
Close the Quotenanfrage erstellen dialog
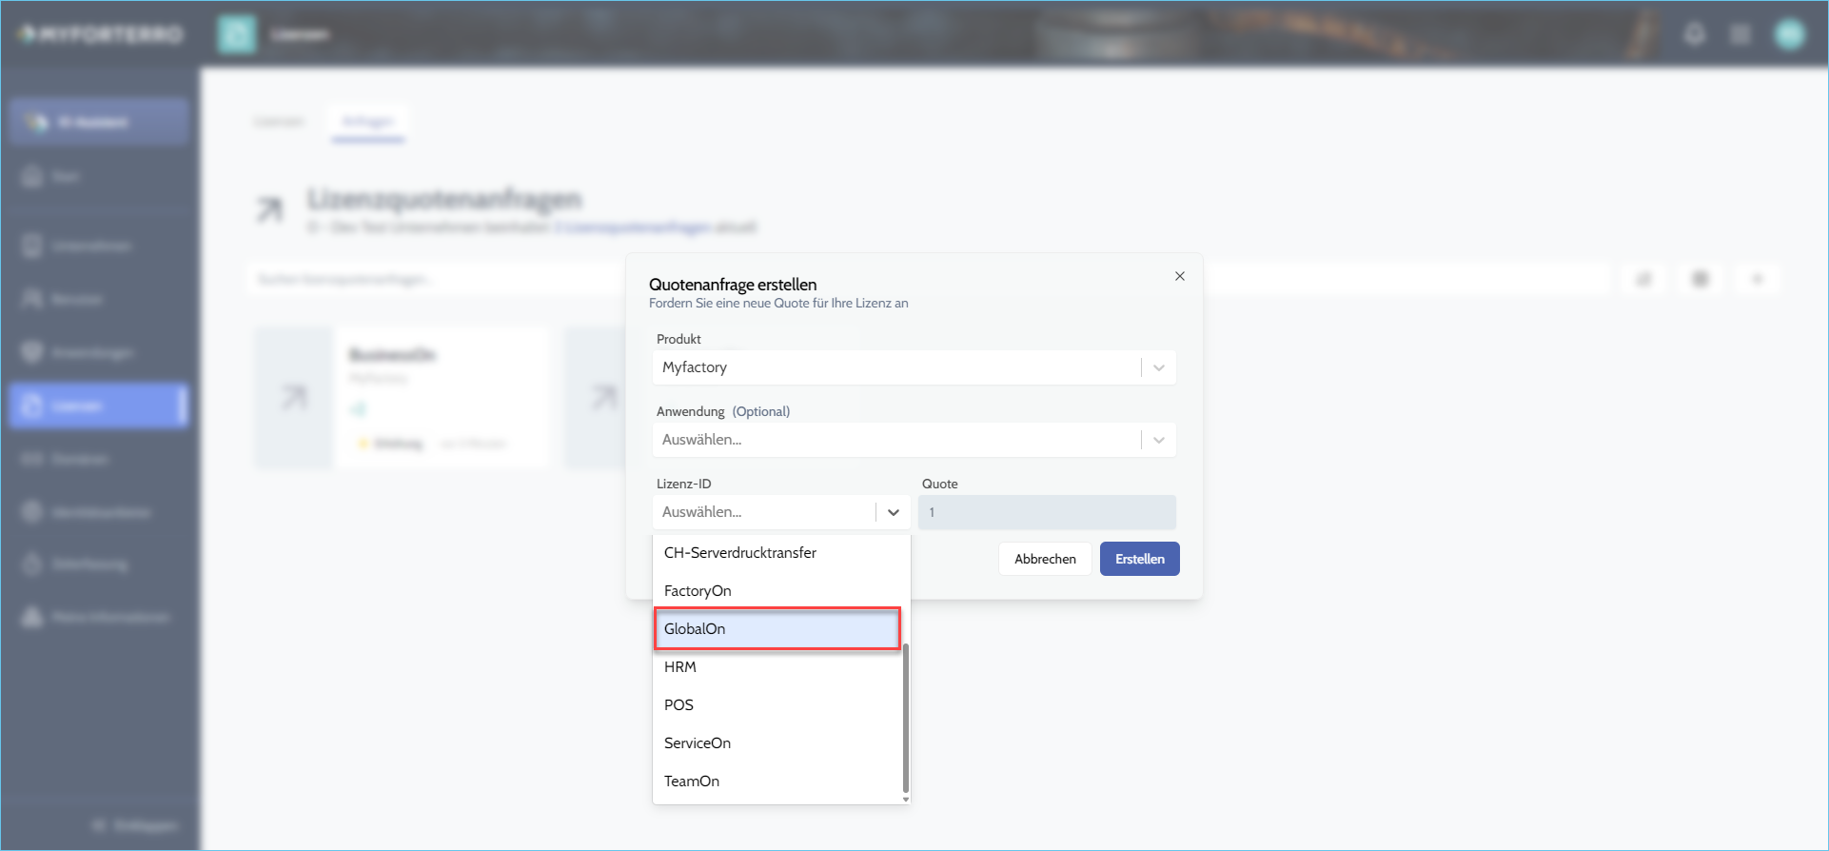[1180, 276]
